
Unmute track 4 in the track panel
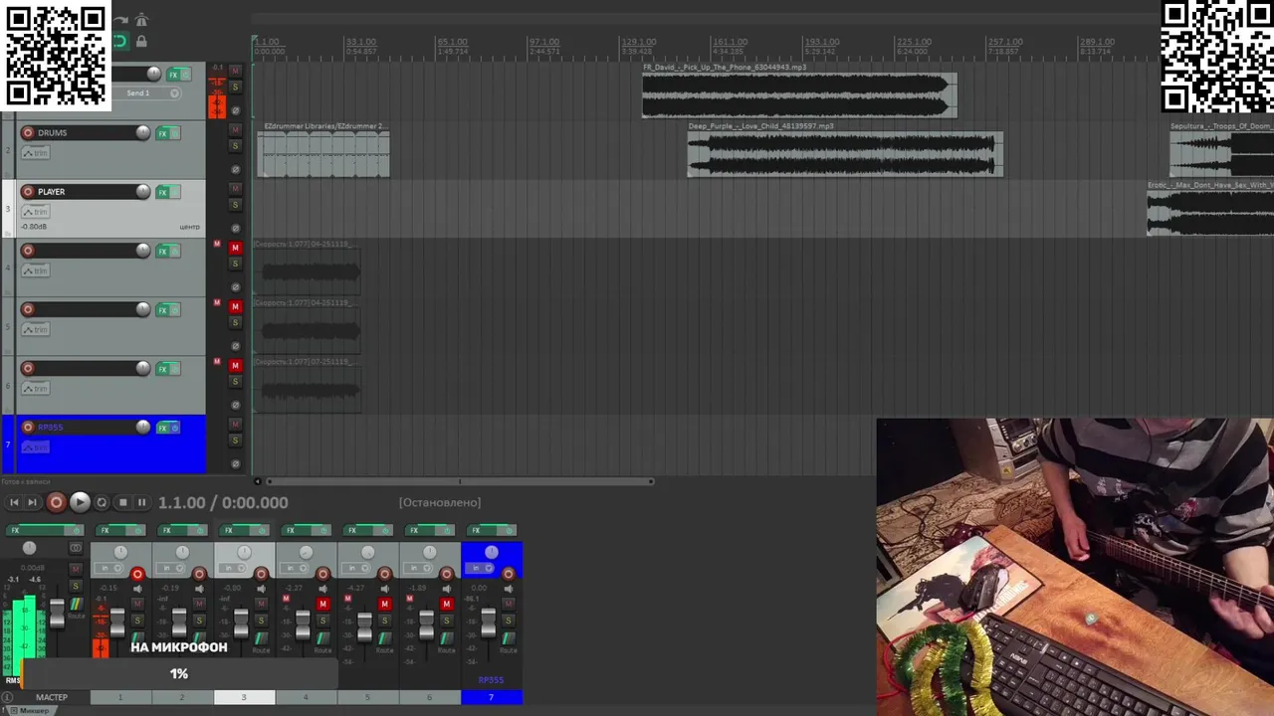(x=236, y=248)
